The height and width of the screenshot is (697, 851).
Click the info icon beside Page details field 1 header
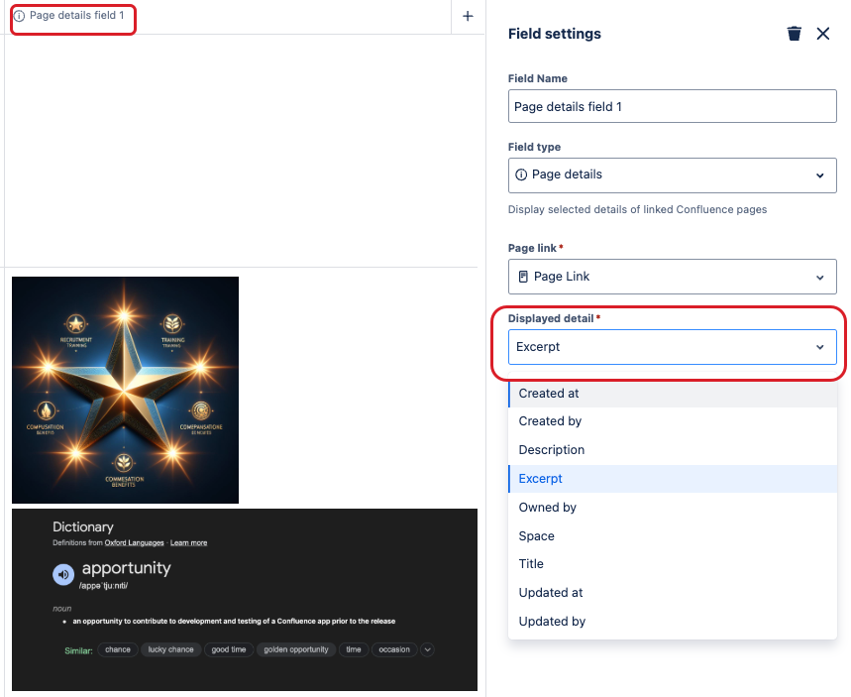click(x=19, y=16)
